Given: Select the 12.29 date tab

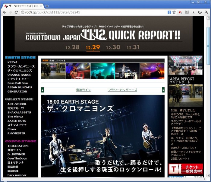Looking at the screenshot, I should [93, 47].
